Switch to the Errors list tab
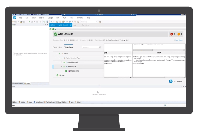This screenshot has height=137, width=198. [57, 47]
